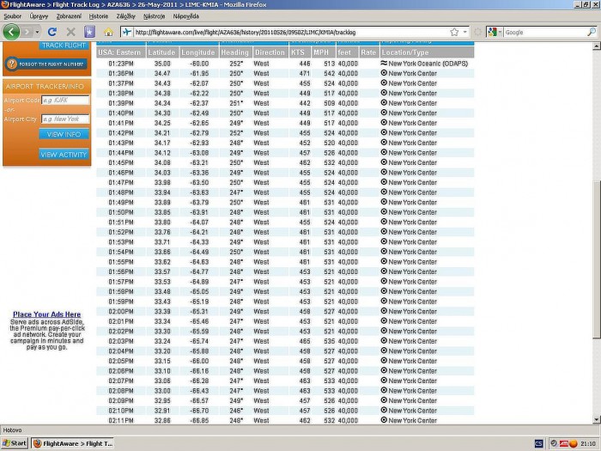The height and width of the screenshot is (451, 601).
Task: Reload the page with the Refresh icon
Action: (52, 33)
